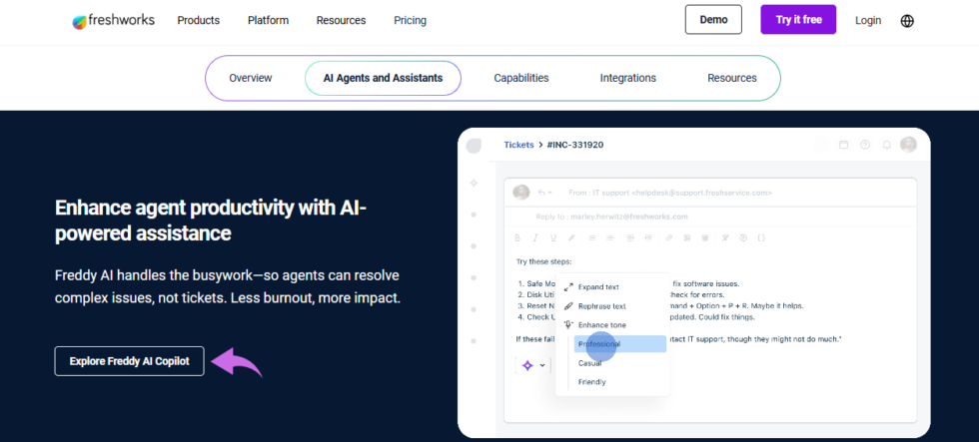Expand the reply arrow dropdown

pyautogui.click(x=545, y=193)
